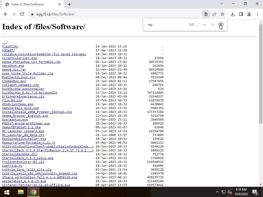Download DuckDuckGo_0.42.7.0.msixbundle
This screenshot has height=197, width=263.
pyautogui.click(x=30, y=93)
